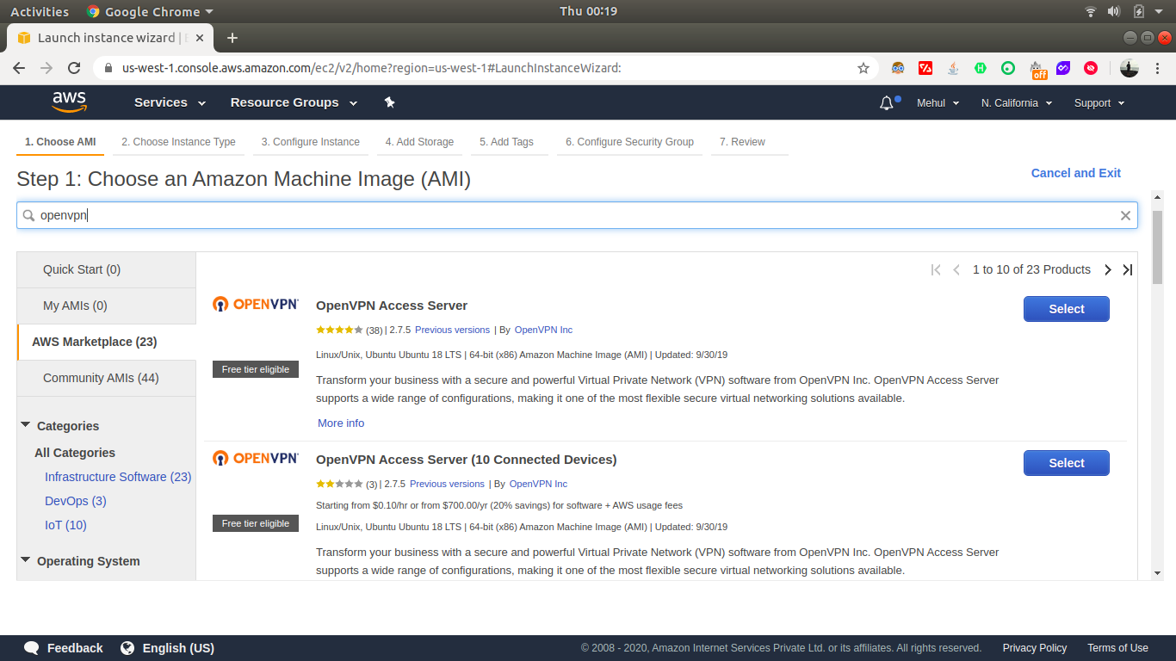Click OpenVPN logo of first Access Server listing
Screen dimensions: 1176x661
256,304
